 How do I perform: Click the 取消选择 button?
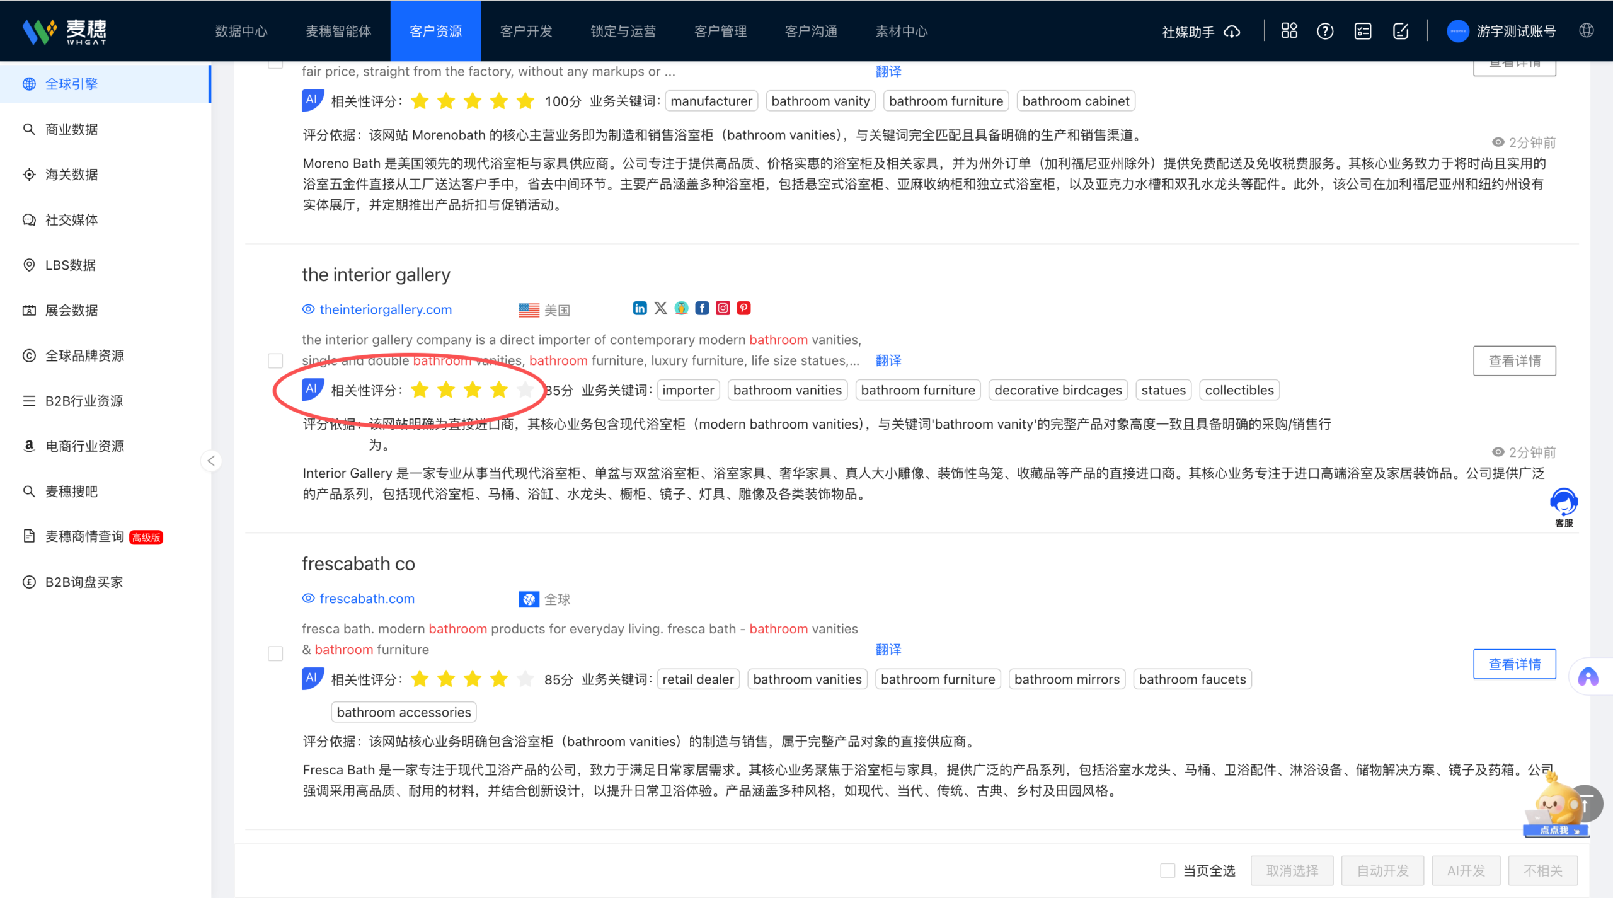[1292, 870]
